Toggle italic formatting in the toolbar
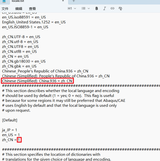The image size is (160, 161). pyautogui.click(x=105, y=8)
